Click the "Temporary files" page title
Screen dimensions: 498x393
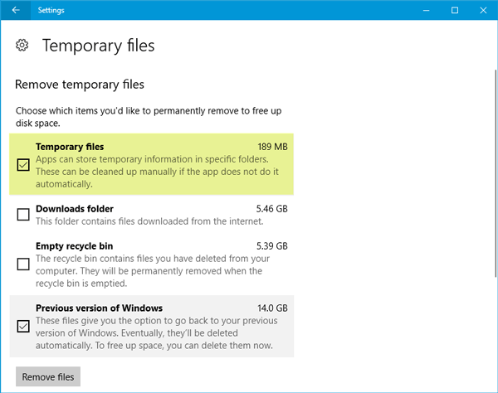pyautogui.click(x=99, y=46)
